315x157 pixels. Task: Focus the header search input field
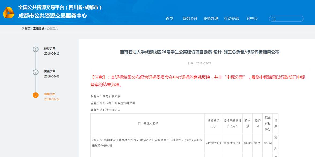tap(286, 19)
